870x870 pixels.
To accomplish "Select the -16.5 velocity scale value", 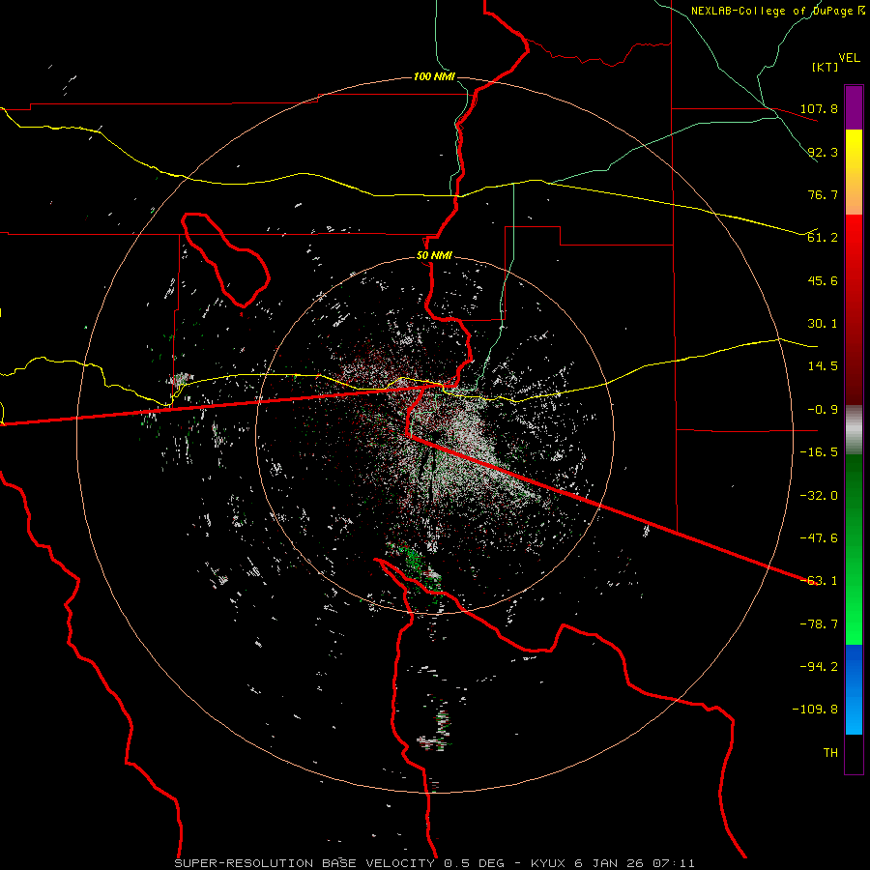I will coord(819,452).
